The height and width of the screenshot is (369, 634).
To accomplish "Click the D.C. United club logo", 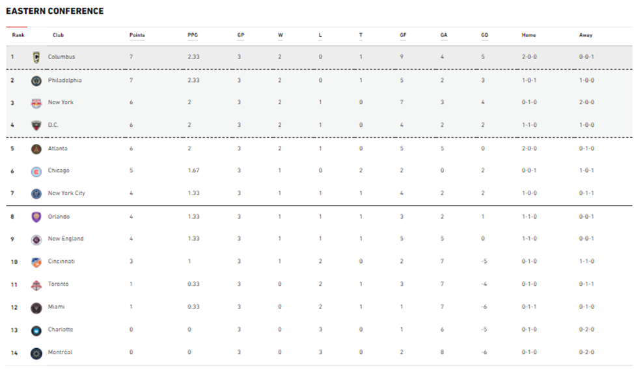I will [x=36, y=126].
